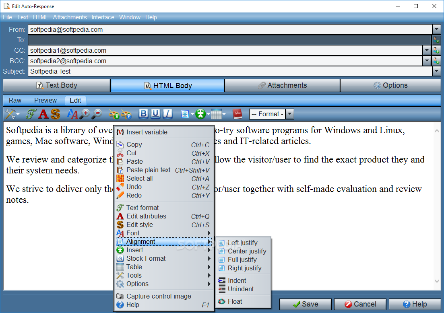
Task: Click Edit style S toolbar icon
Action: (x=56, y=114)
